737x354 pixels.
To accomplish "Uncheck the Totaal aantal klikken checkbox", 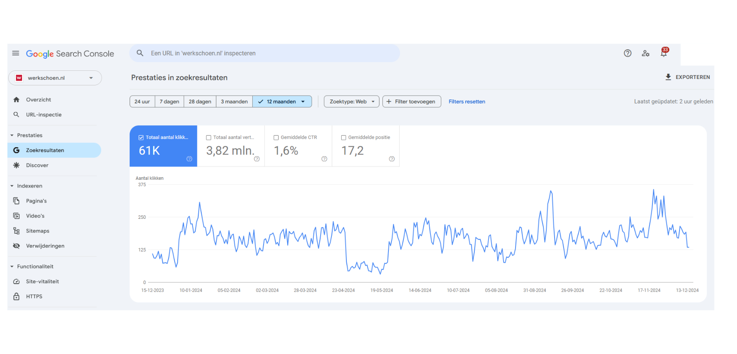I will (141, 138).
